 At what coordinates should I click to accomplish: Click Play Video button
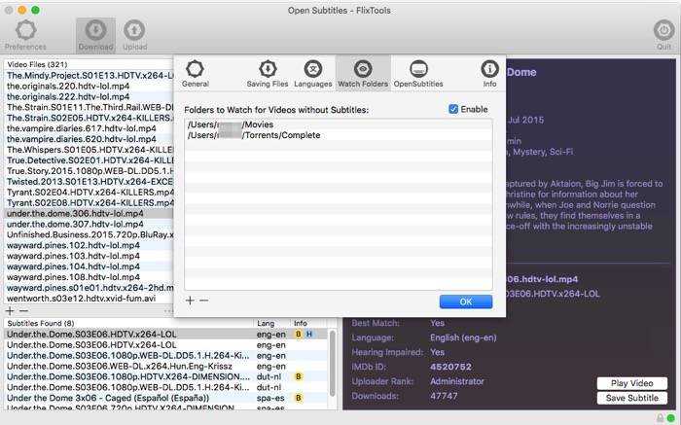632,383
